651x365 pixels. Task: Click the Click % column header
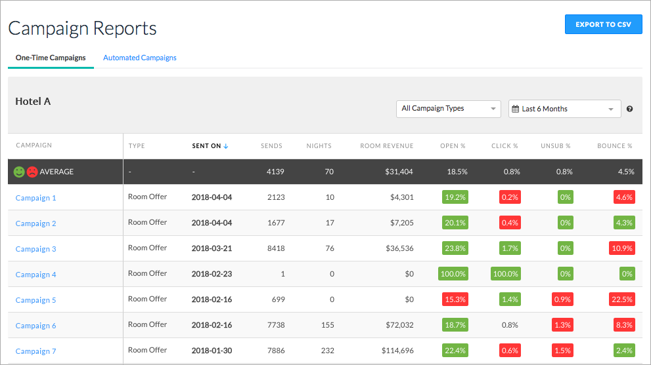coord(505,146)
